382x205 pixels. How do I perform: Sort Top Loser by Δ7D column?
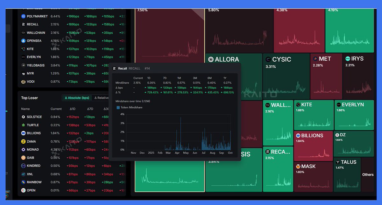coord(90,109)
